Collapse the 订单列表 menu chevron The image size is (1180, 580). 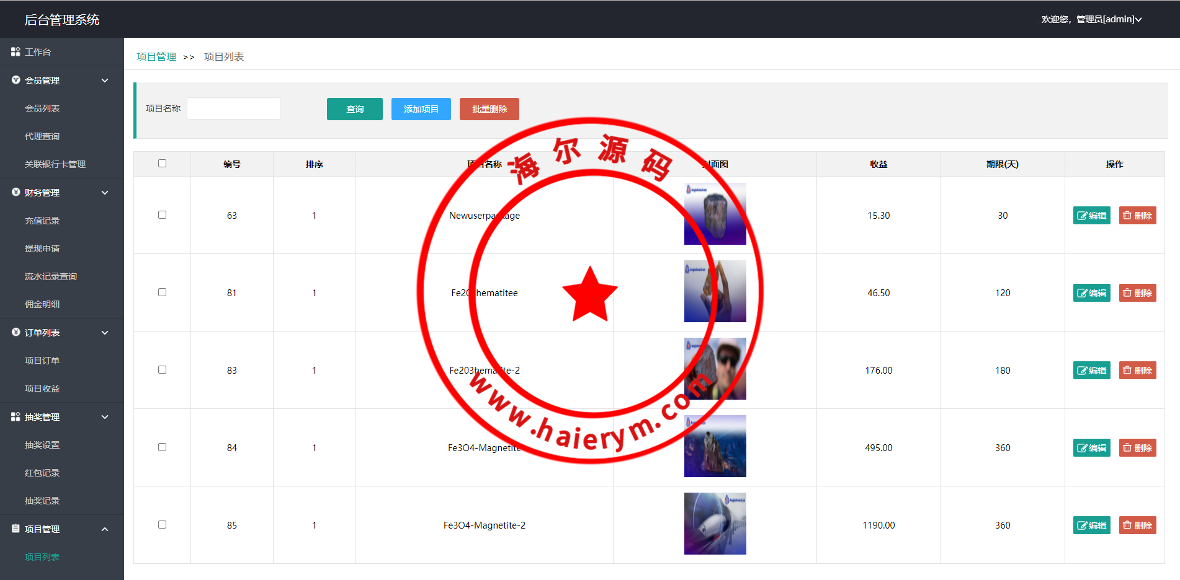coord(105,333)
